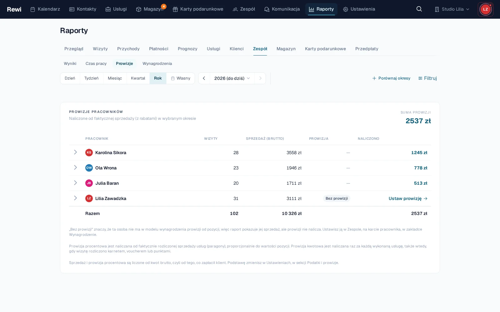
Task: Select the Kwartał period option
Action: pos(138,78)
